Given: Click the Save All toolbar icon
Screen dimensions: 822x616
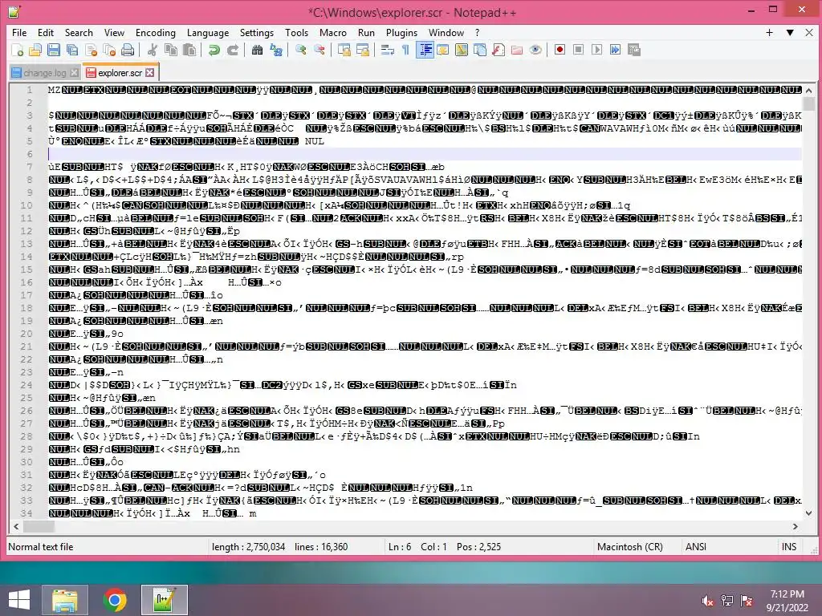Looking at the screenshot, I should 71,50.
